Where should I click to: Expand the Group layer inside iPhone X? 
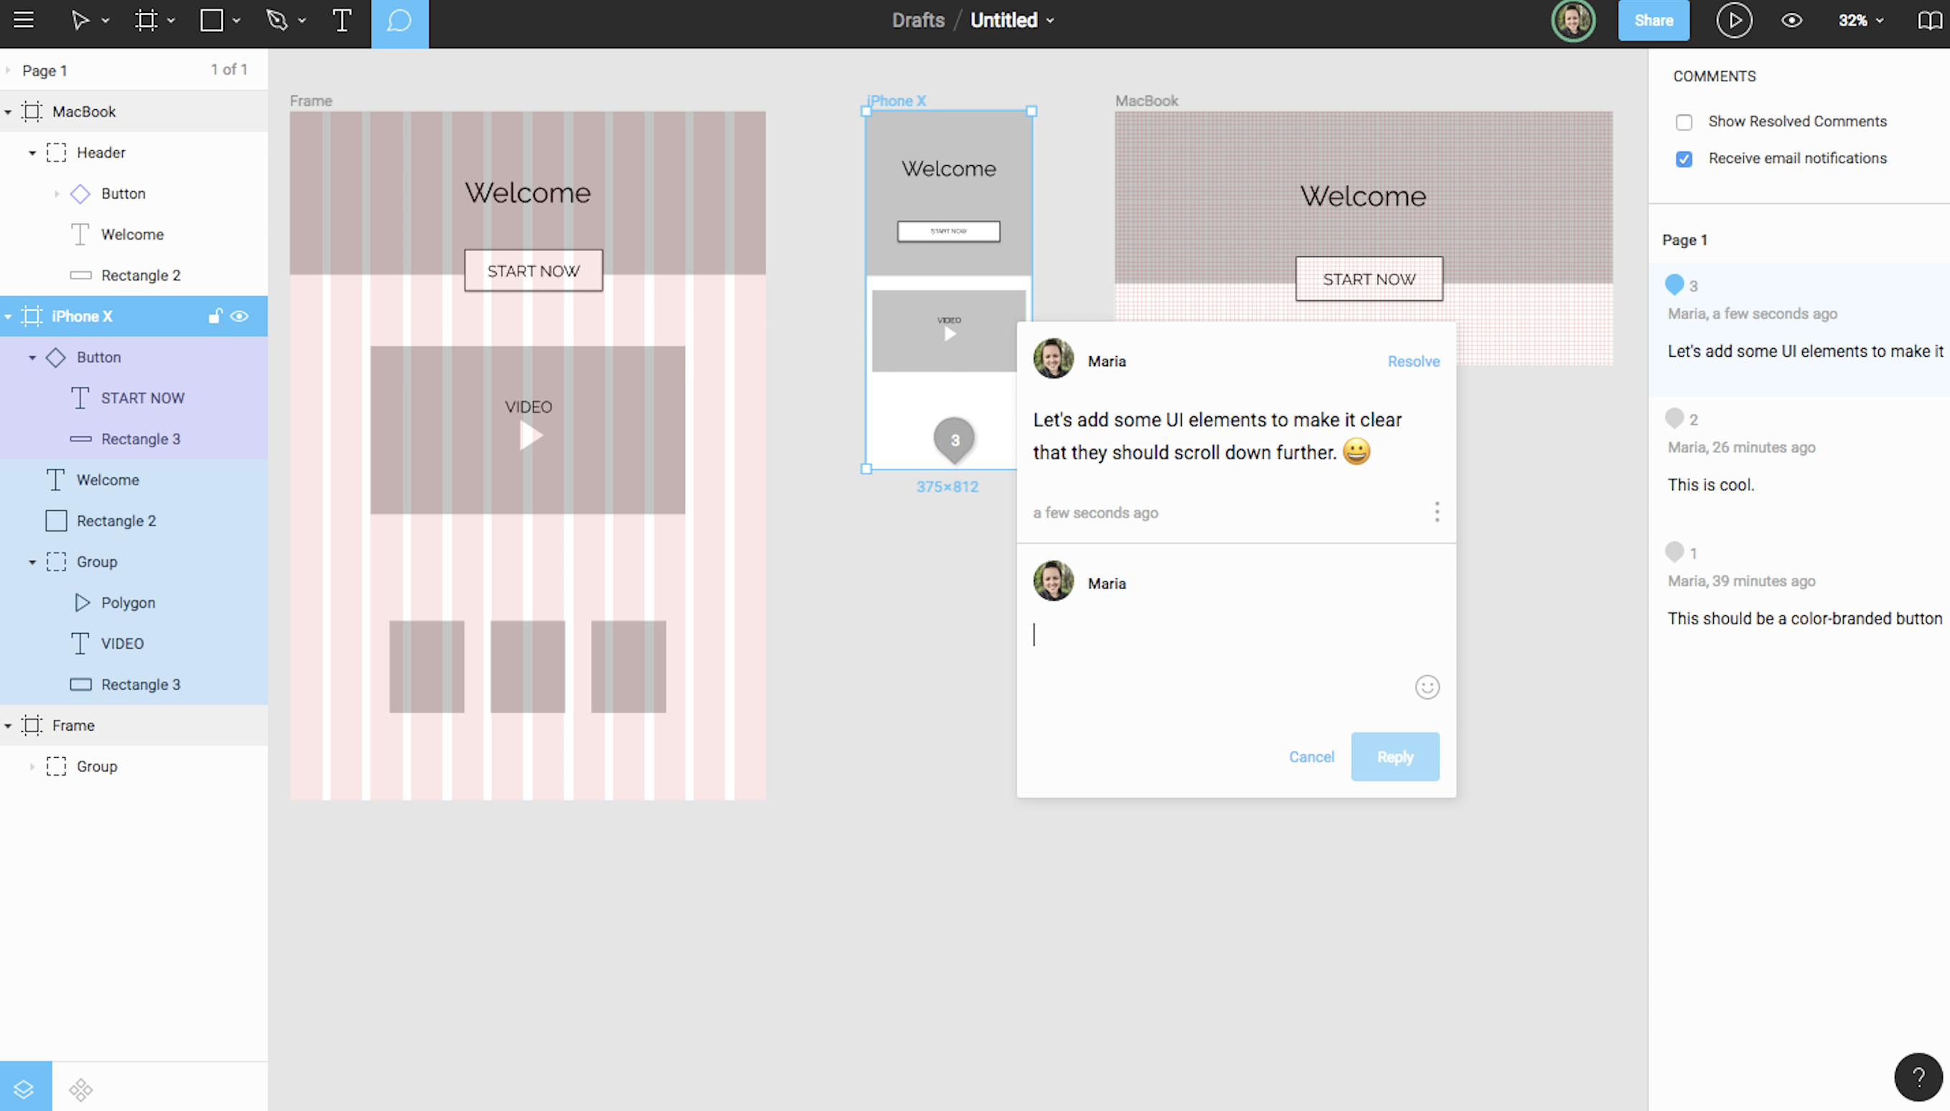click(x=29, y=561)
